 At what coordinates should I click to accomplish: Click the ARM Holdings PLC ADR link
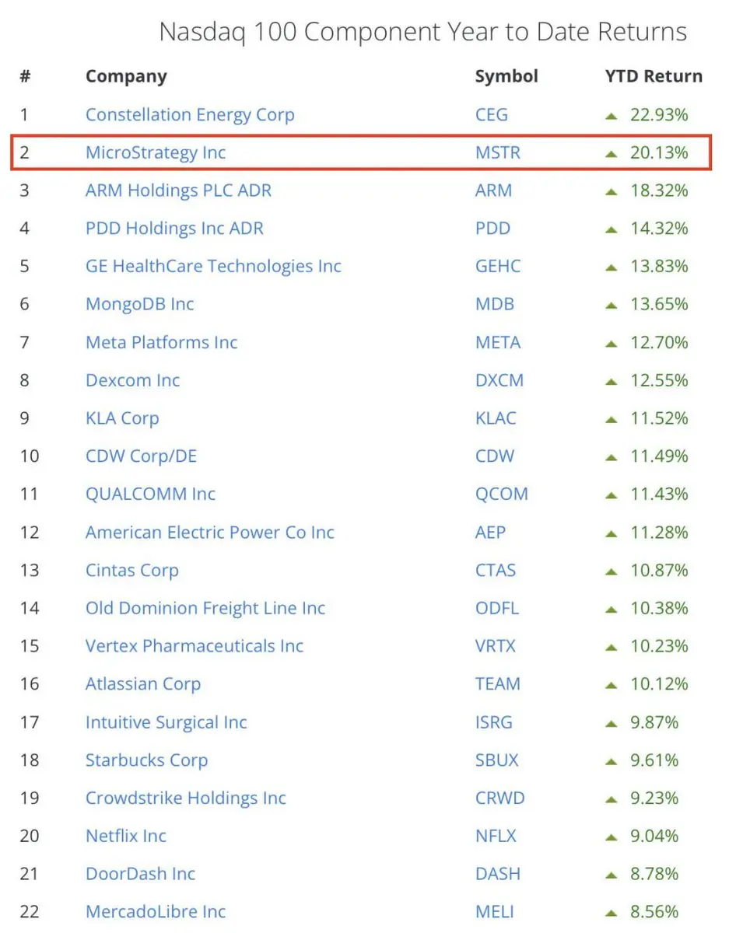click(x=178, y=190)
